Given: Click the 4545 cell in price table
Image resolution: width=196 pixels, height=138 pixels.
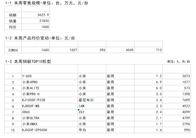Looking at the screenshot, I should tap(120, 50).
